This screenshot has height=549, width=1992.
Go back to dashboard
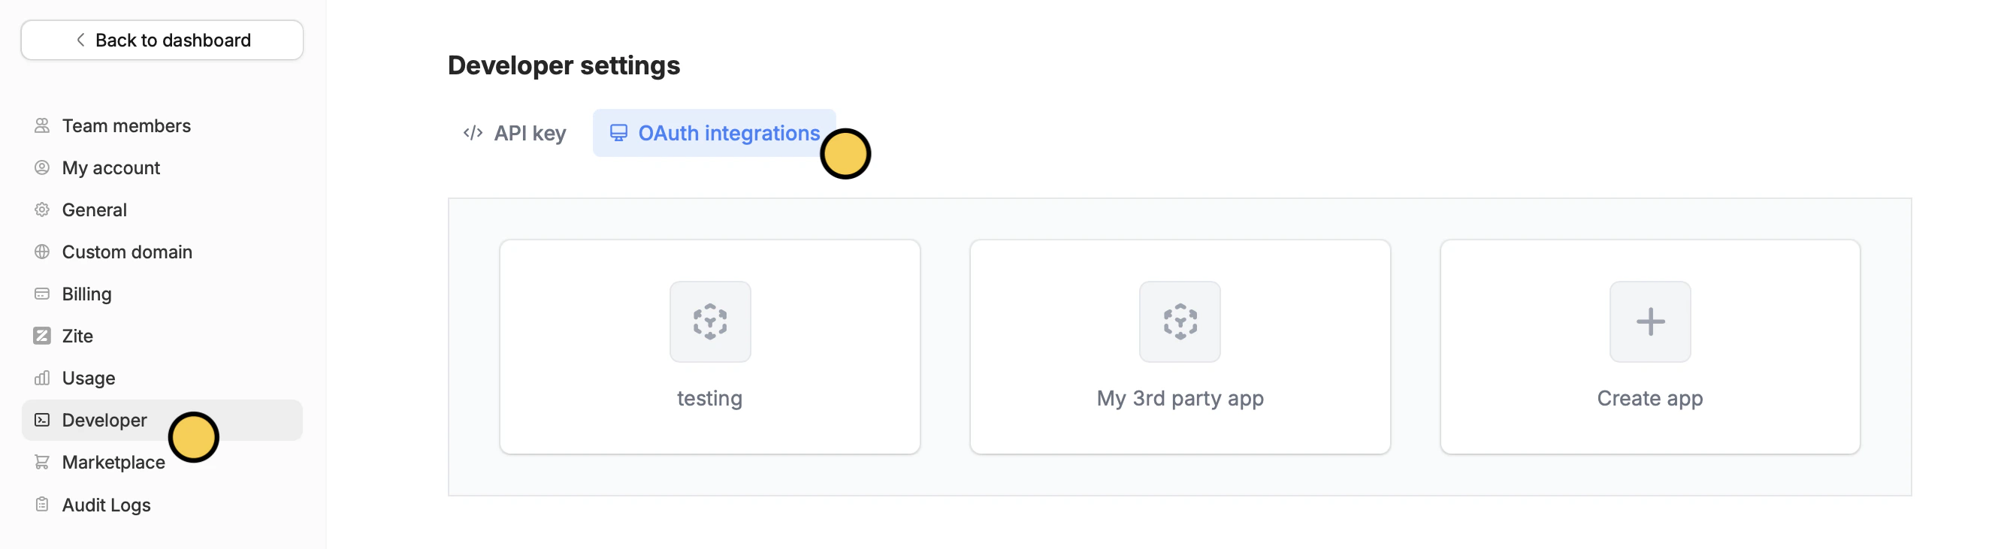(x=162, y=41)
